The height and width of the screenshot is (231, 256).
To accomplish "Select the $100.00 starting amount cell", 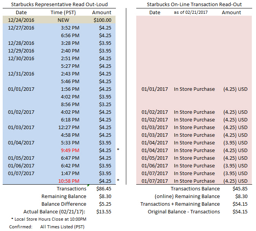I will tap(103, 20).
